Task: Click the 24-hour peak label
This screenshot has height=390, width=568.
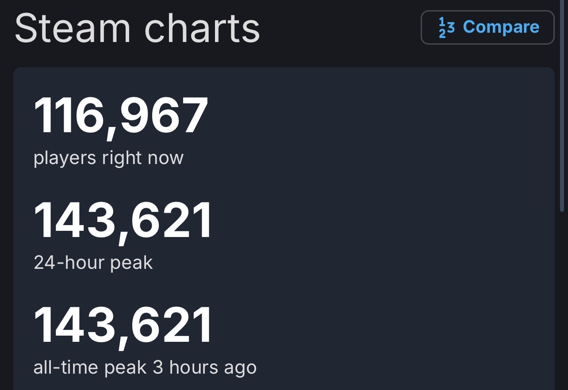Action: click(93, 263)
